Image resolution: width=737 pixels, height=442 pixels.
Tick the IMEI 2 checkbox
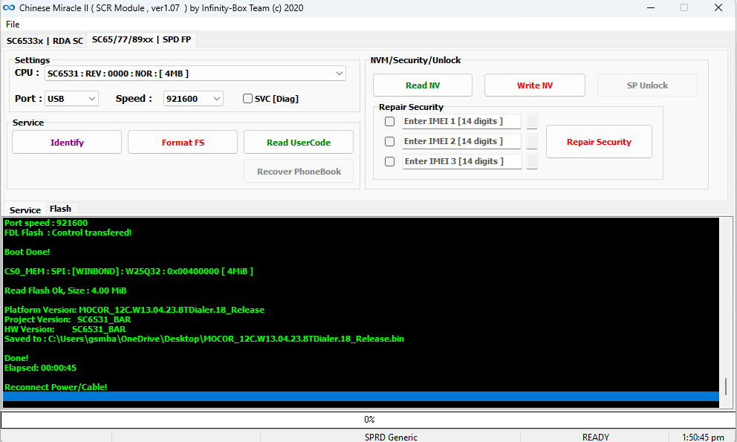(x=389, y=142)
